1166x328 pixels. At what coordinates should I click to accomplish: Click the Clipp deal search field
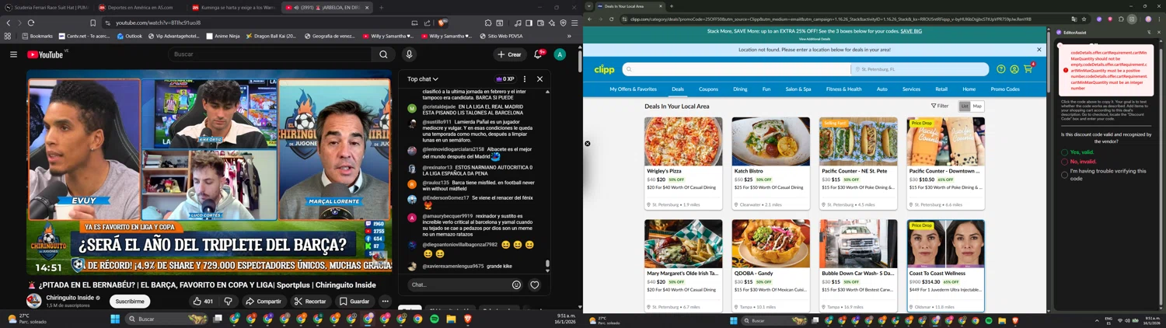(735, 69)
